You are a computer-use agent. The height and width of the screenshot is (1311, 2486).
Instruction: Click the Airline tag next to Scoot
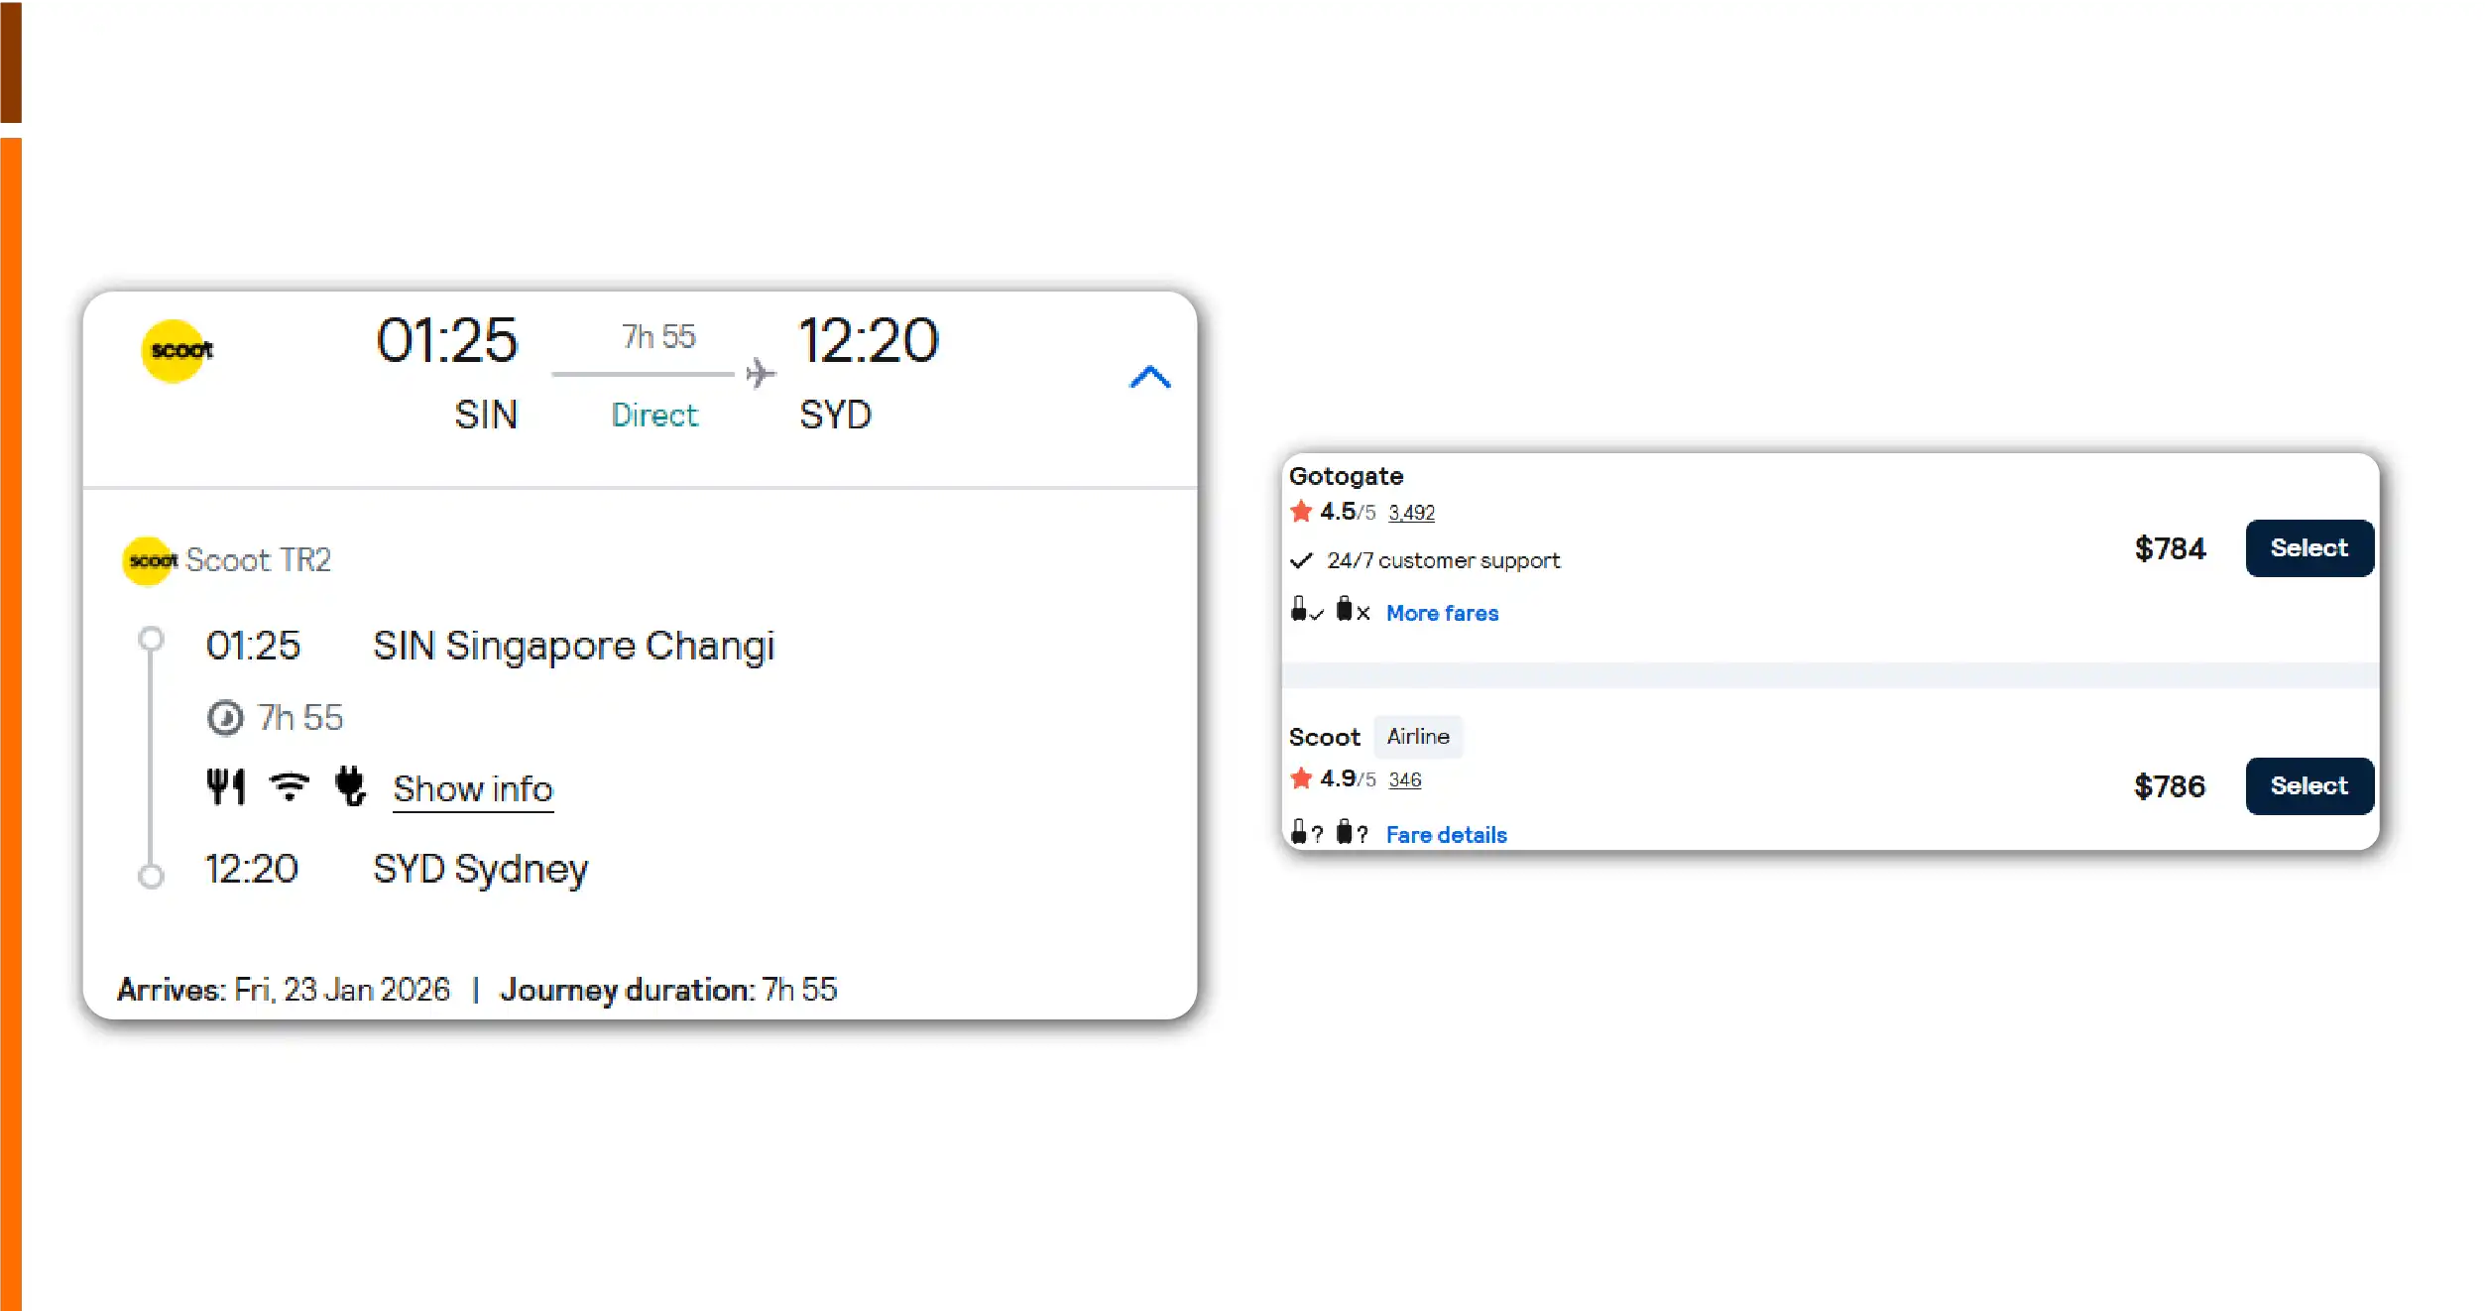click(x=1418, y=737)
